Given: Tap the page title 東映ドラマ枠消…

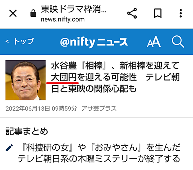Looking at the screenshot, I should tap(73, 9).
